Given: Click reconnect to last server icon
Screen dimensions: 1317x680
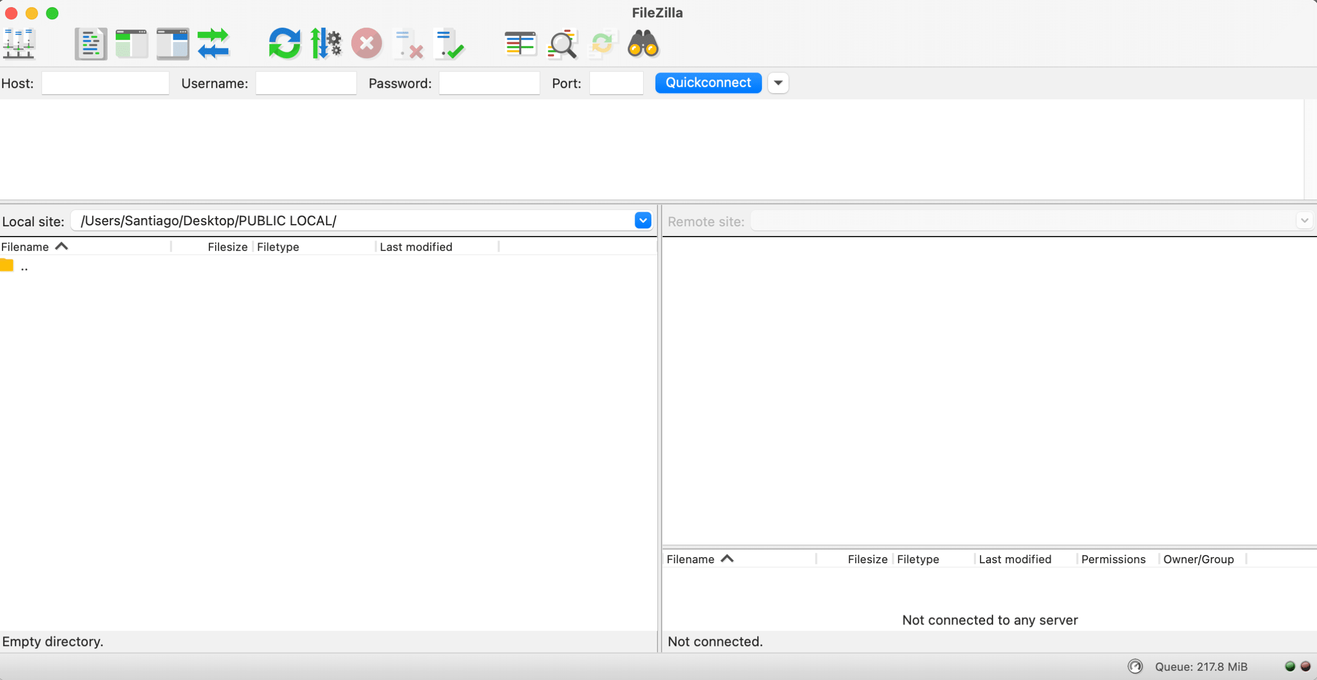Looking at the screenshot, I should (x=449, y=44).
